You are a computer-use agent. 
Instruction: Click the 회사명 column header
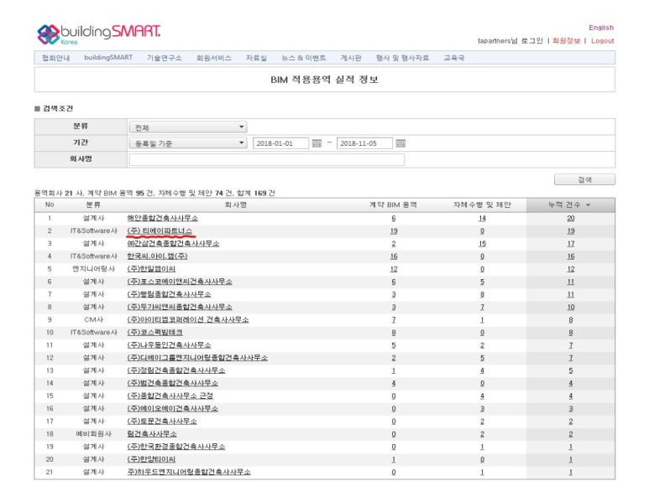point(236,205)
